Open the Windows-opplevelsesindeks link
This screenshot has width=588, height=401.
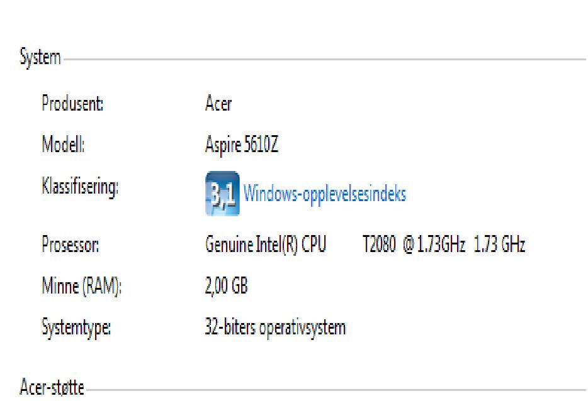pyautogui.click(x=325, y=194)
